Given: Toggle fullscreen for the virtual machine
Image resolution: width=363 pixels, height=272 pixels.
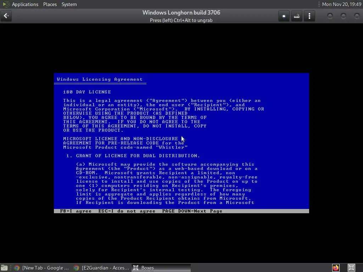Looking at the screenshot, I should click(x=284, y=16).
